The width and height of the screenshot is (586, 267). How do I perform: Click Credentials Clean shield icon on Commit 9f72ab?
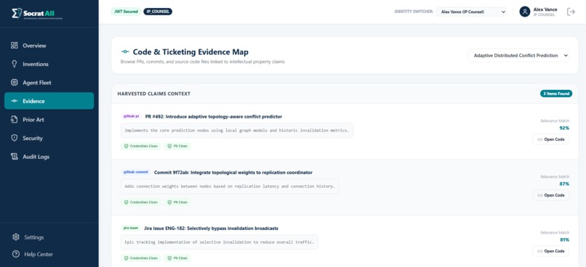click(127, 202)
